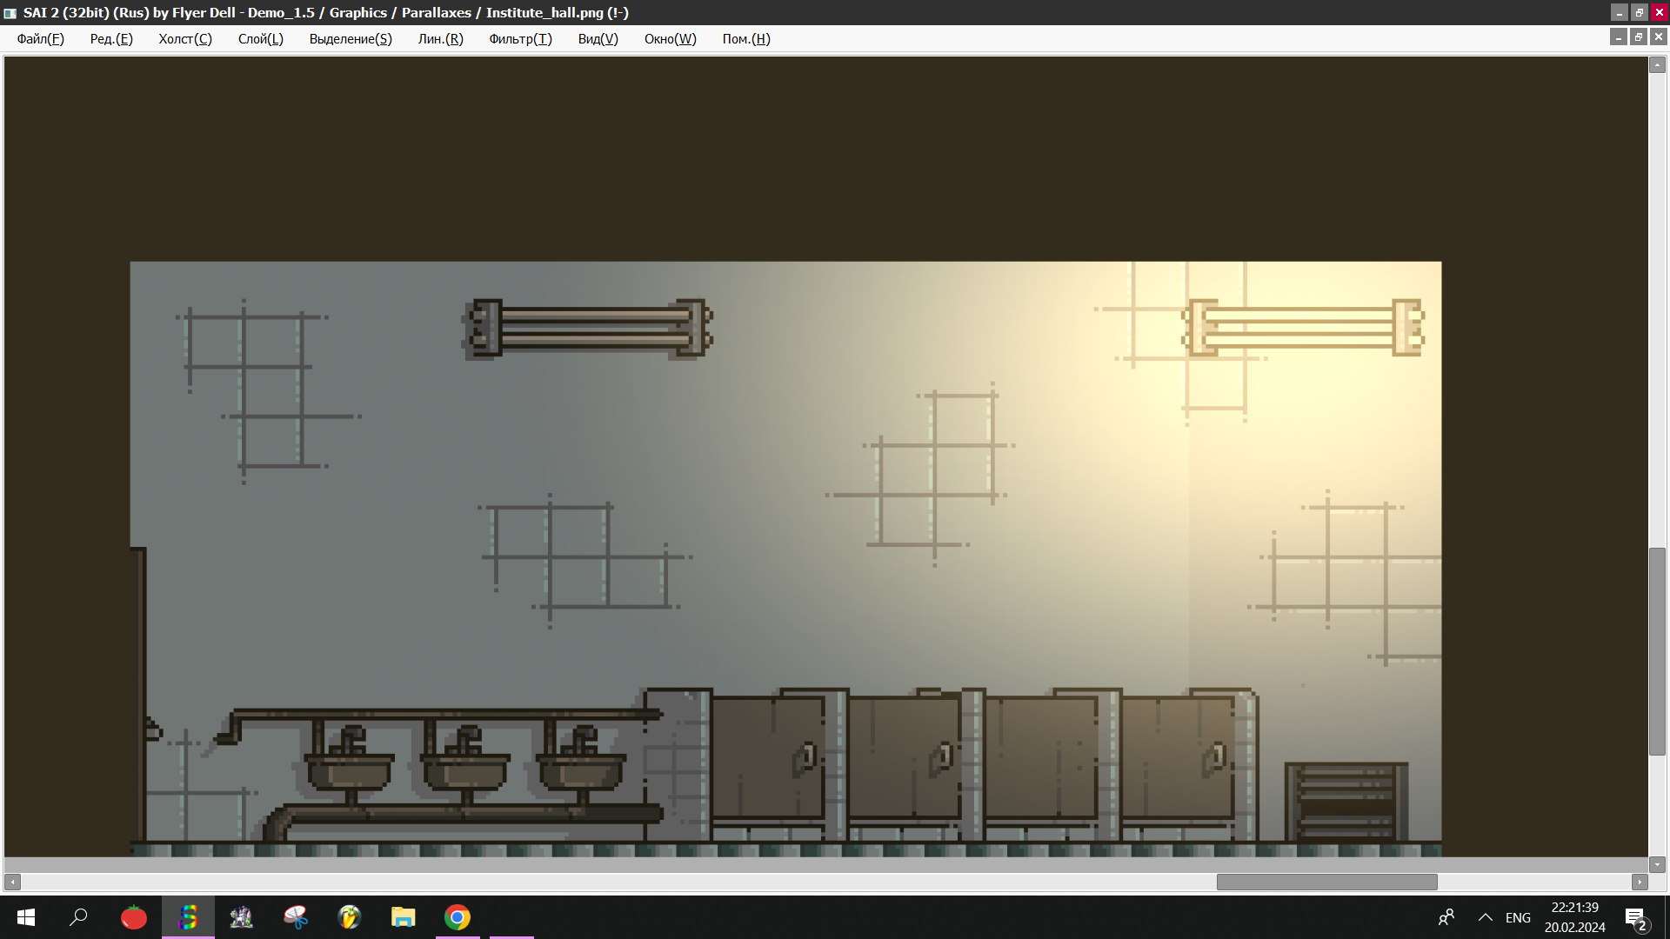Screen dimensions: 1670x939
Task: Click the SAI 2 icon in taskbar
Action: tap(188, 917)
